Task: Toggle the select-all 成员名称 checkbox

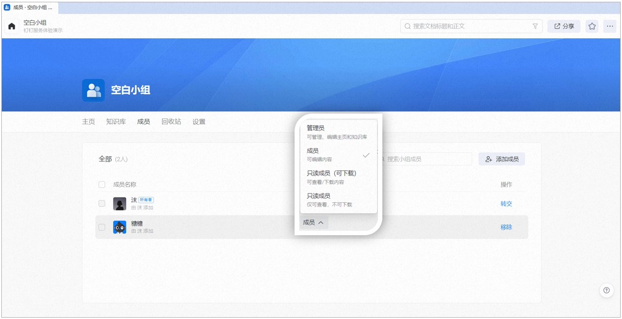Action: coord(102,184)
